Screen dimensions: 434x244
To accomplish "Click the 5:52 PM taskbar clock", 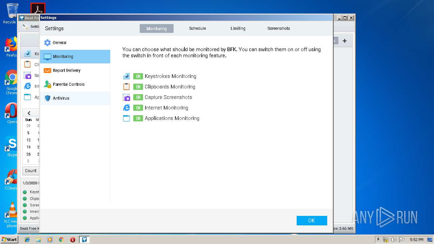I will [x=416, y=240].
